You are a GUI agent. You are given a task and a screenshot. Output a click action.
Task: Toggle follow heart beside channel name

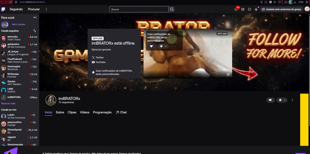[270, 100]
